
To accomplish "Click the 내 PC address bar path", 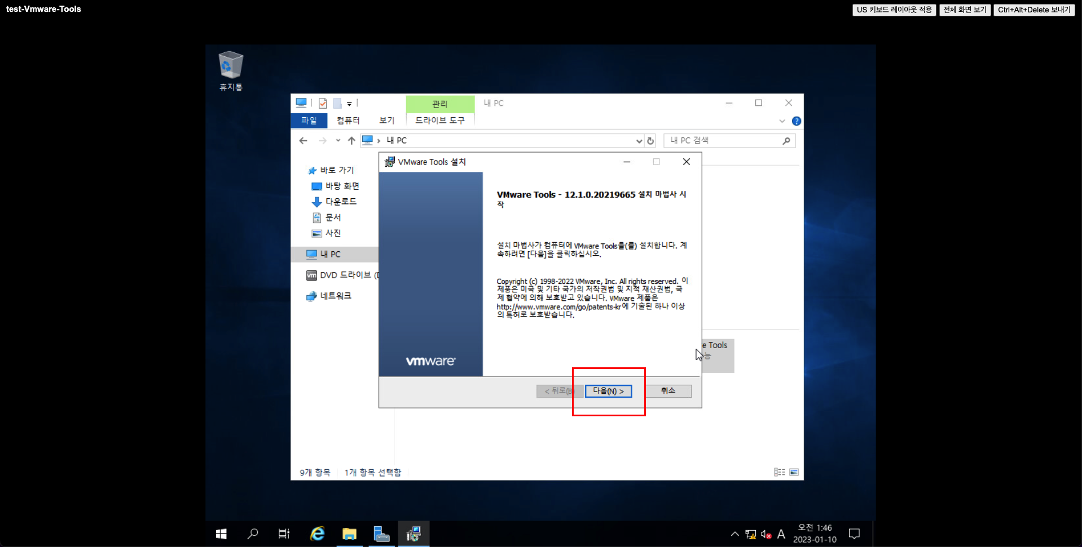I will [397, 141].
